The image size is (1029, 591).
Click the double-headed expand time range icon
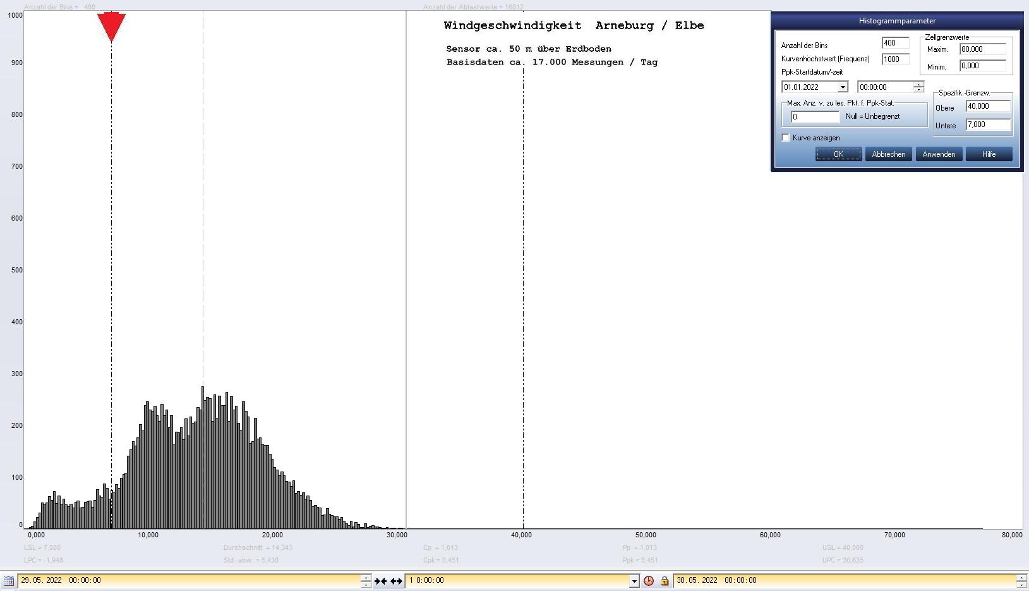pos(396,581)
